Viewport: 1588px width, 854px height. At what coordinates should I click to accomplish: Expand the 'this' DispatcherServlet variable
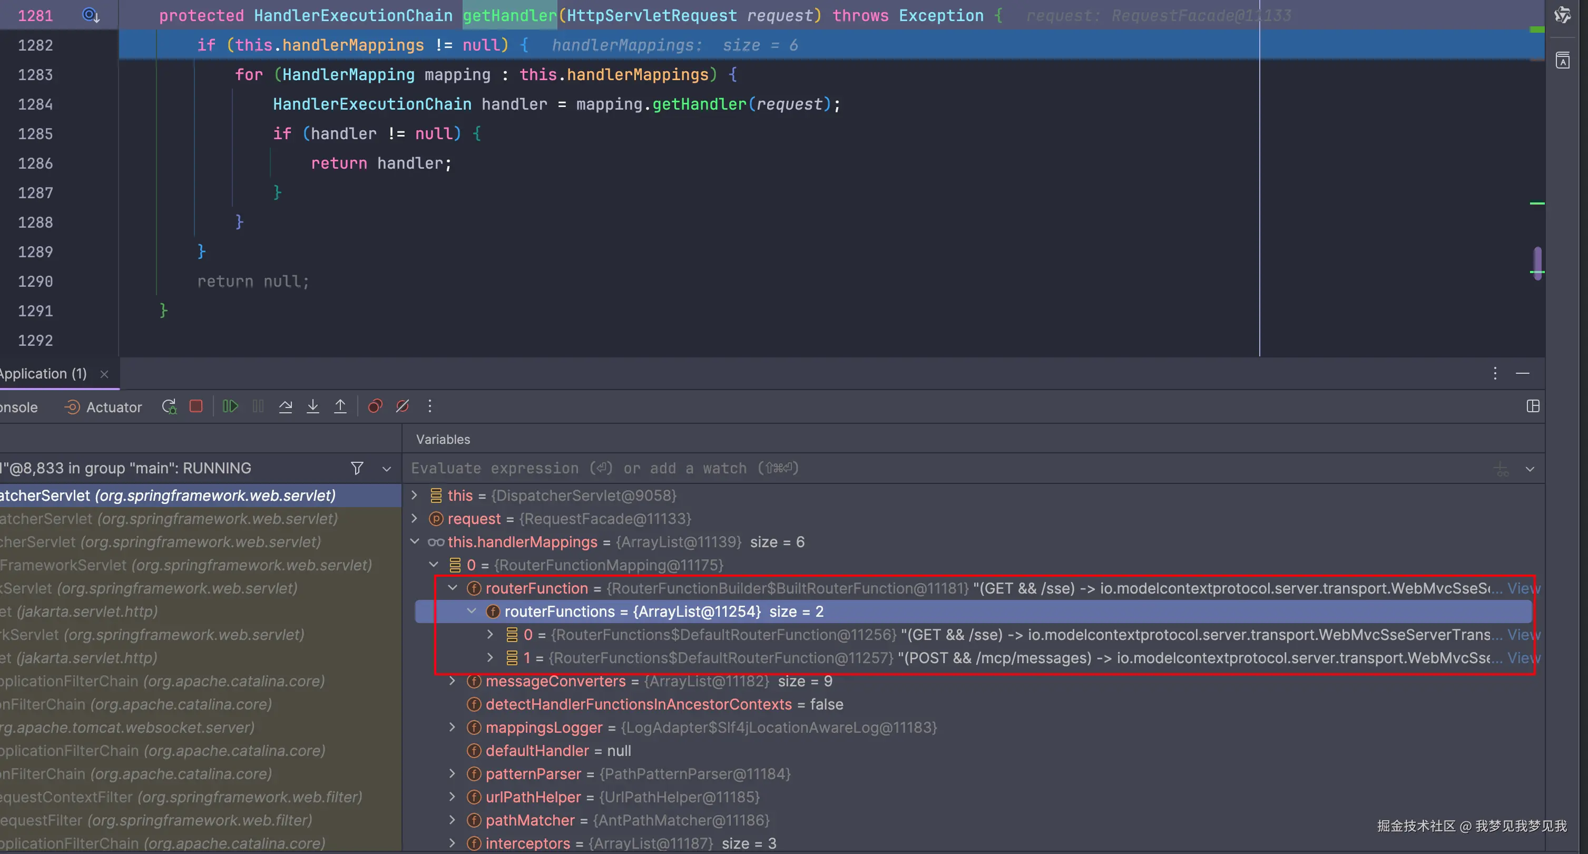click(414, 495)
